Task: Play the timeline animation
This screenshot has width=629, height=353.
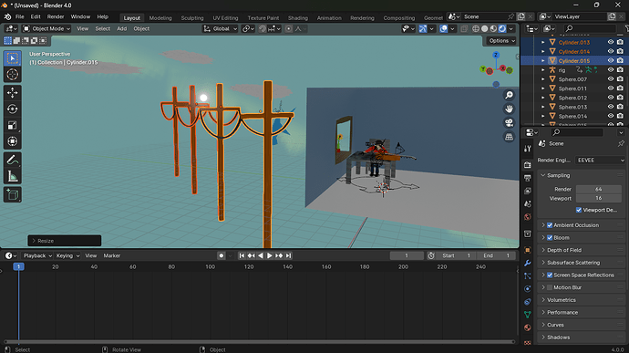Action: coord(270,255)
